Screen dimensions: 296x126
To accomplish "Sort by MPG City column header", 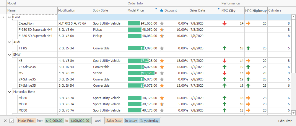I will coord(232,10).
